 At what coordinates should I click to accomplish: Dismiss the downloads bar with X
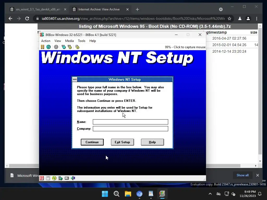(257, 175)
